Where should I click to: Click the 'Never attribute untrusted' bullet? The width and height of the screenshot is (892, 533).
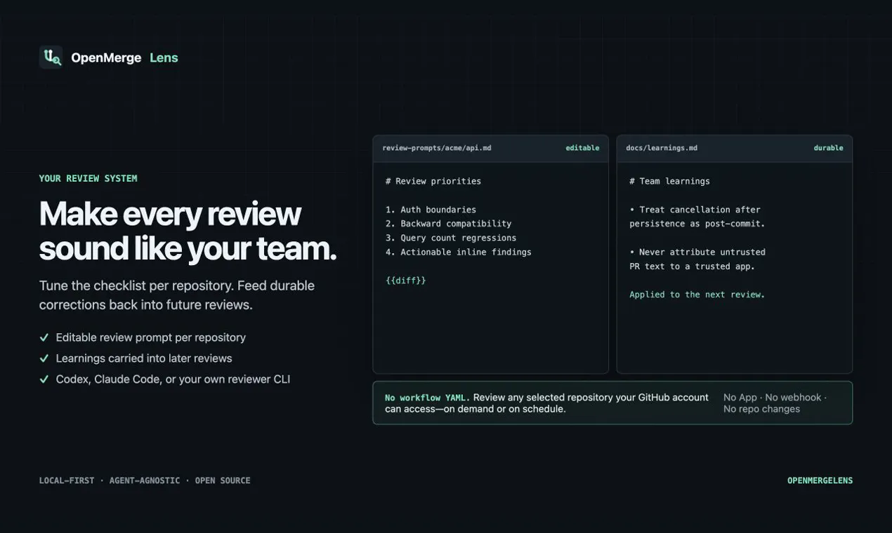click(697, 259)
